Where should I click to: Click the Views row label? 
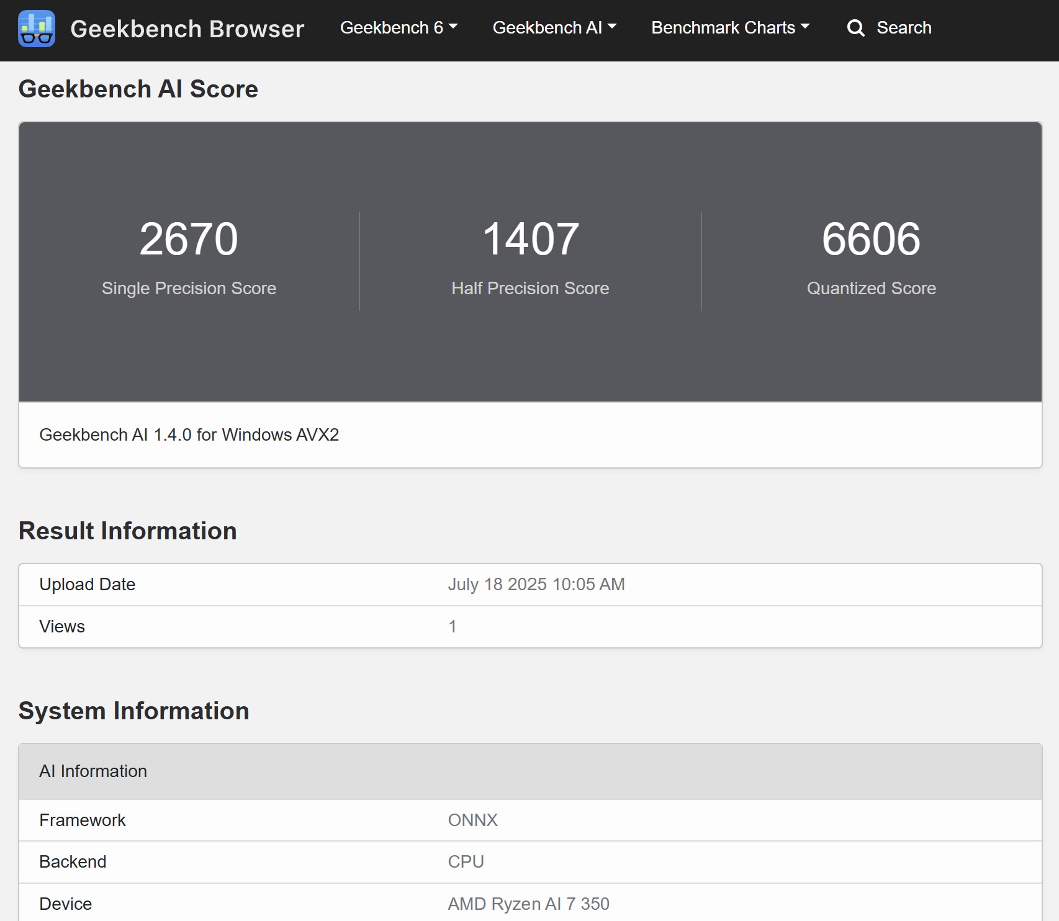(62, 627)
